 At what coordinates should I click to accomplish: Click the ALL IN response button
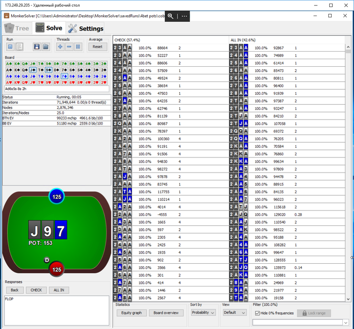coord(59,290)
